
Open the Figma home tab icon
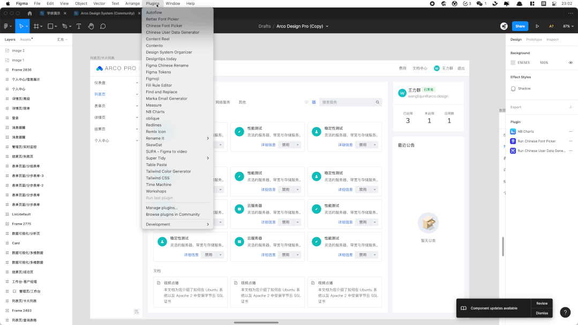pos(31,13)
